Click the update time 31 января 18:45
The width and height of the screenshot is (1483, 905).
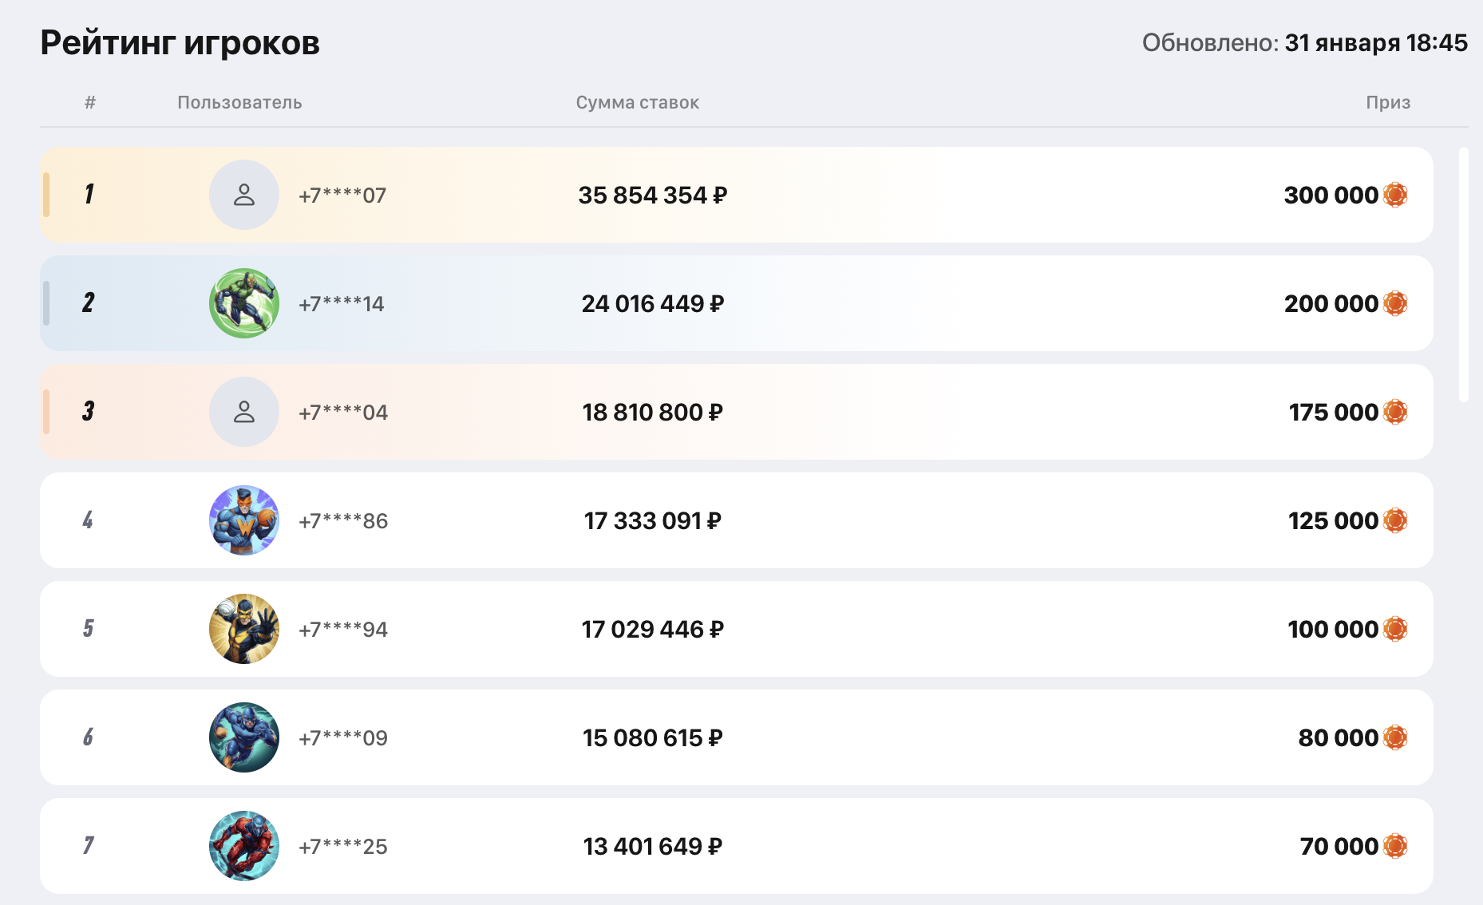tap(1375, 42)
